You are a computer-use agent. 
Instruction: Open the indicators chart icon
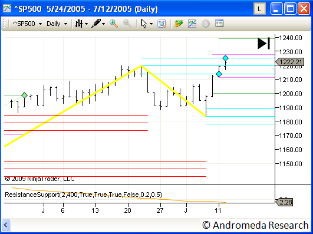tap(192, 24)
